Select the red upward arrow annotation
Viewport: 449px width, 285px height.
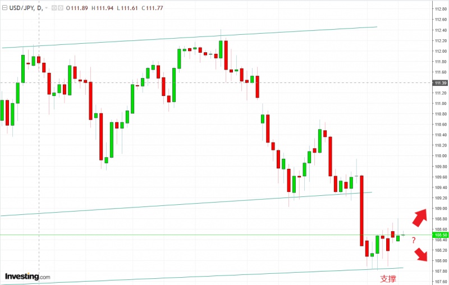point(419,216)
